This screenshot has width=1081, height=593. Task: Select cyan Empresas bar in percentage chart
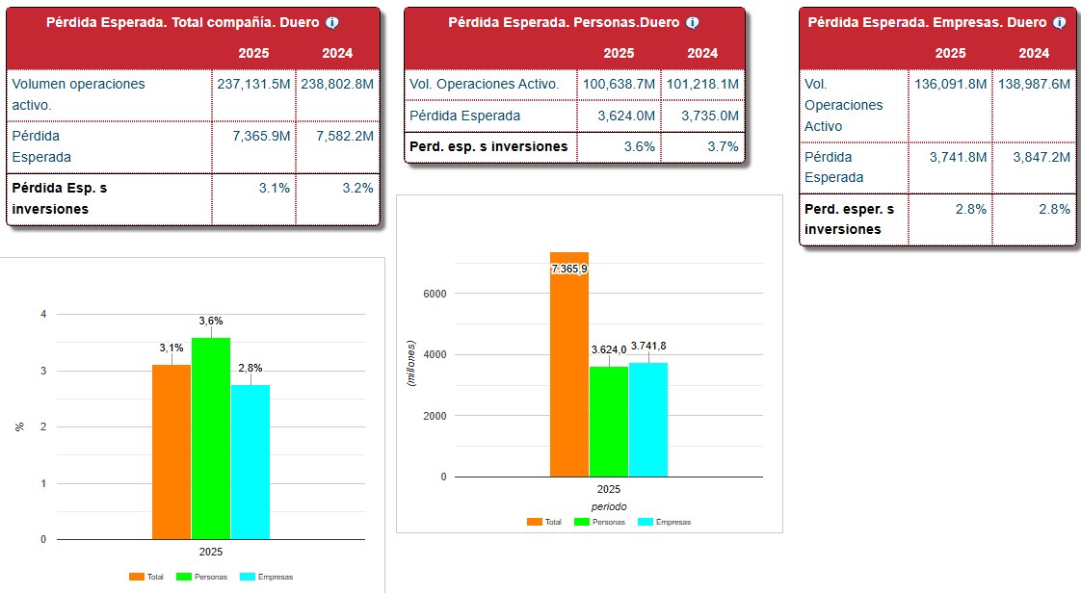tap(250, 462)
